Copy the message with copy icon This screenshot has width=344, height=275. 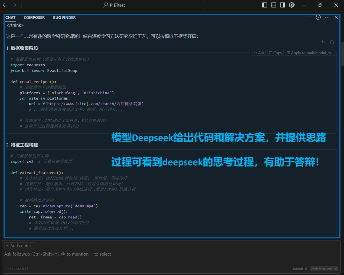coord(332,42)
